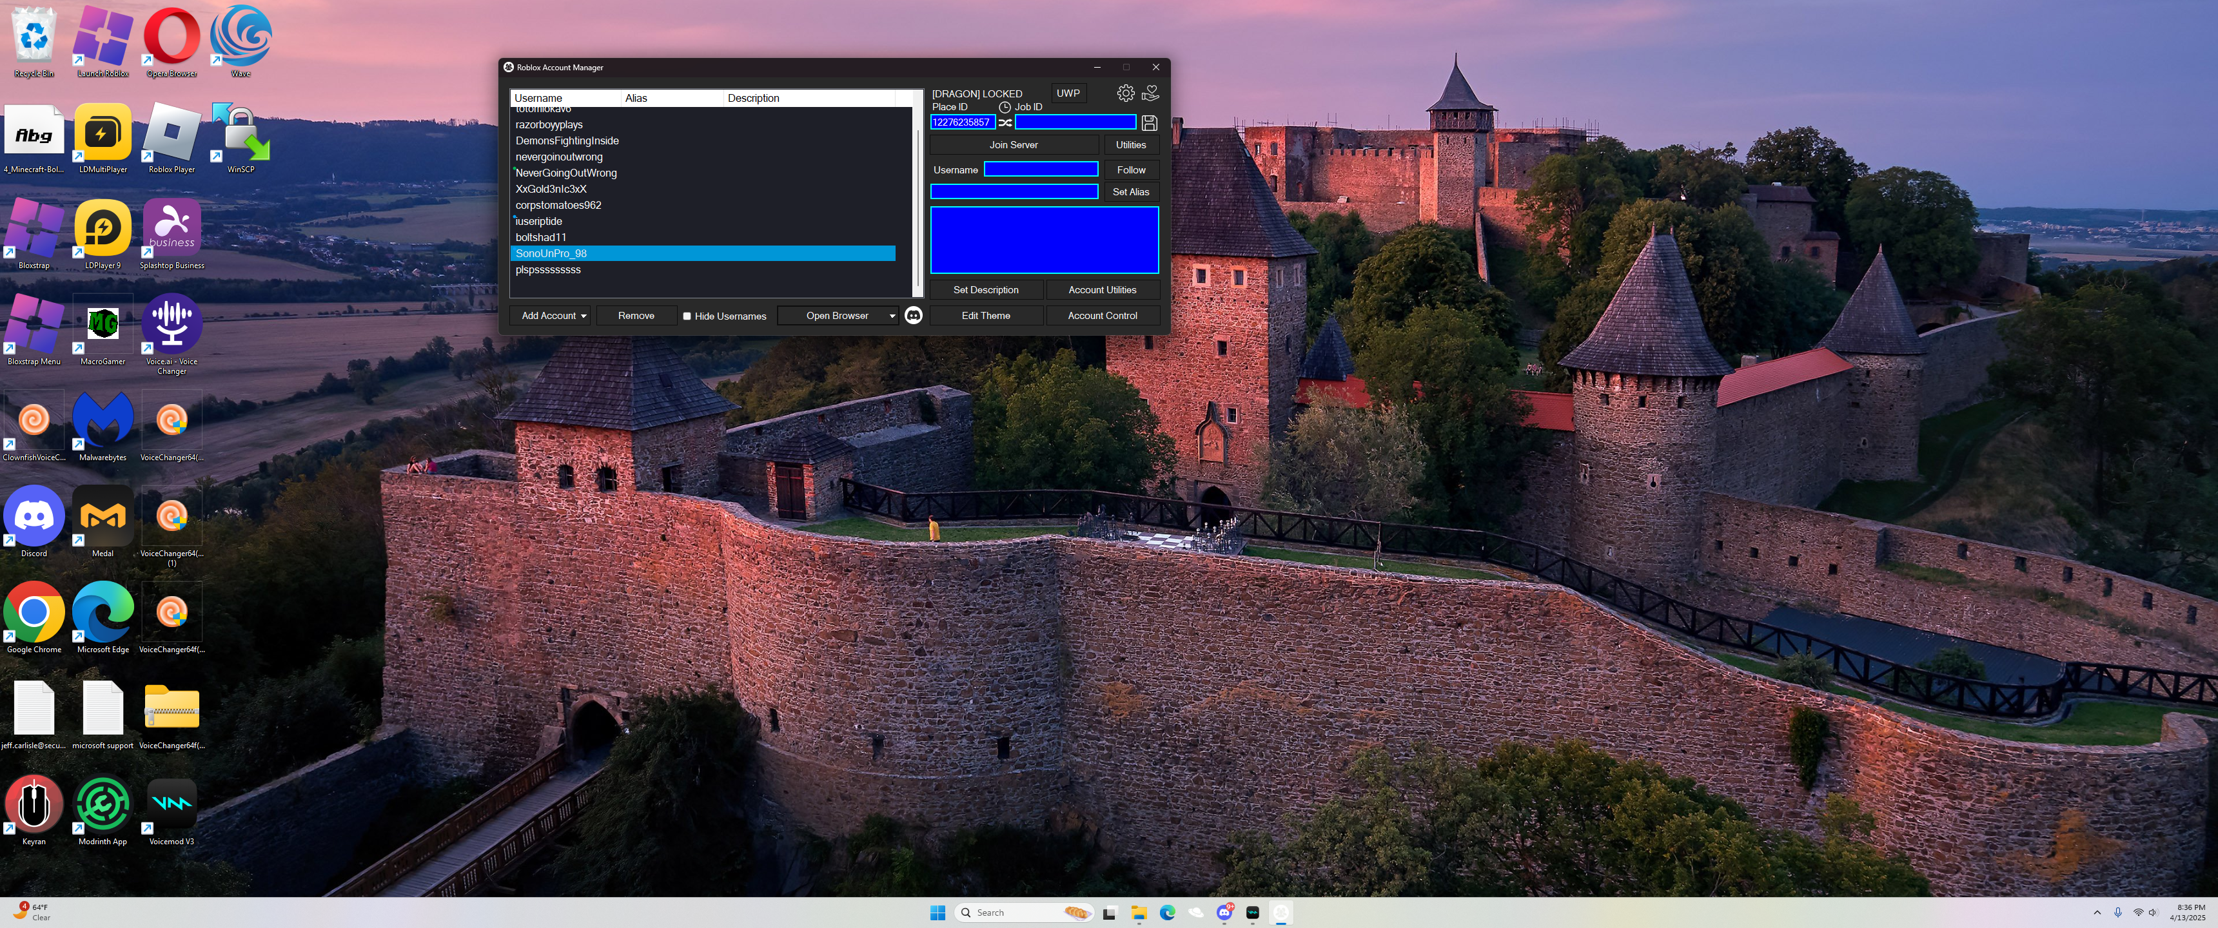Expand Add Account dropdown arrow
This screenshot has width=2218, height=928.
point(584,316)
